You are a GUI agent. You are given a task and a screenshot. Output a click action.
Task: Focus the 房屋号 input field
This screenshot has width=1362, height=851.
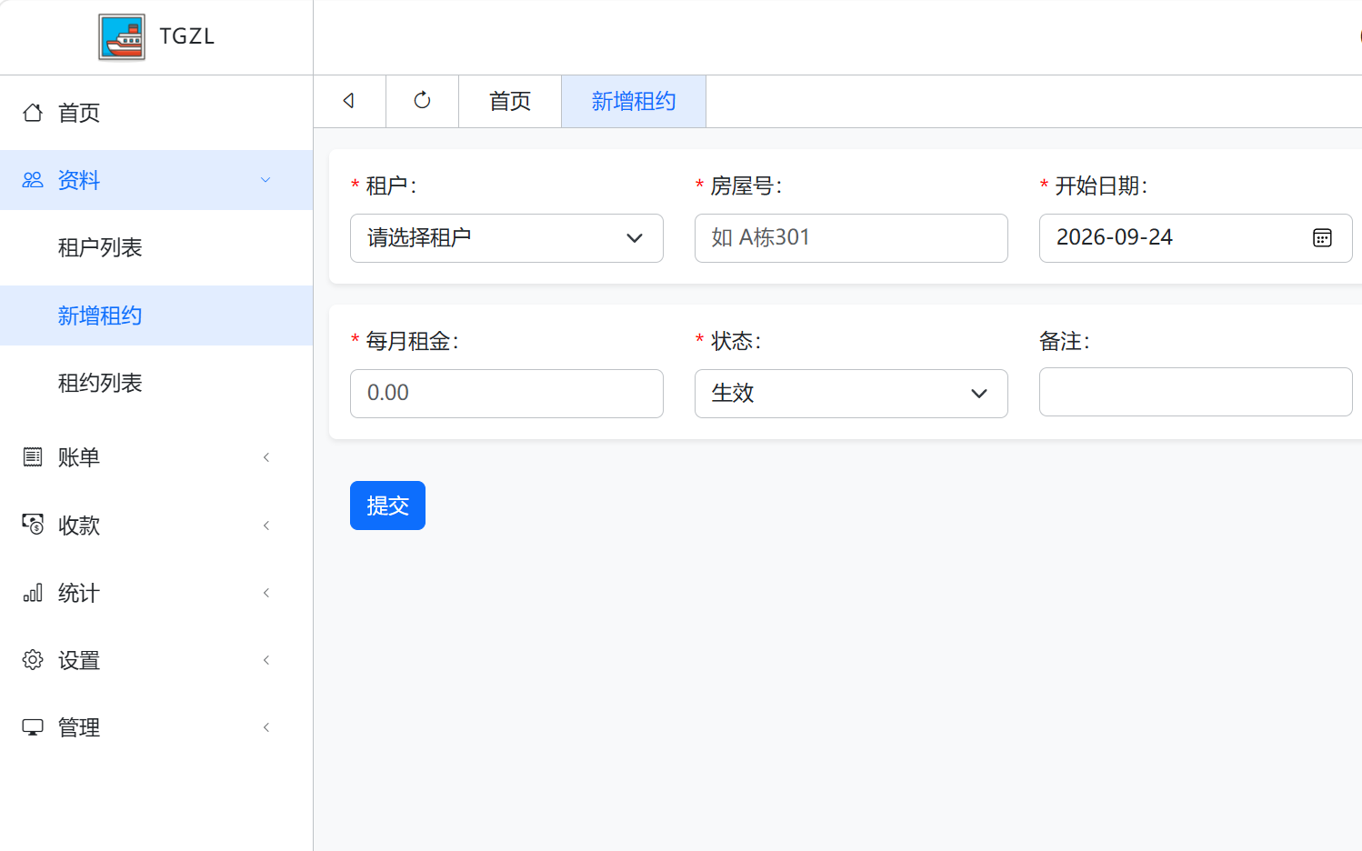[x=851, y=238]
